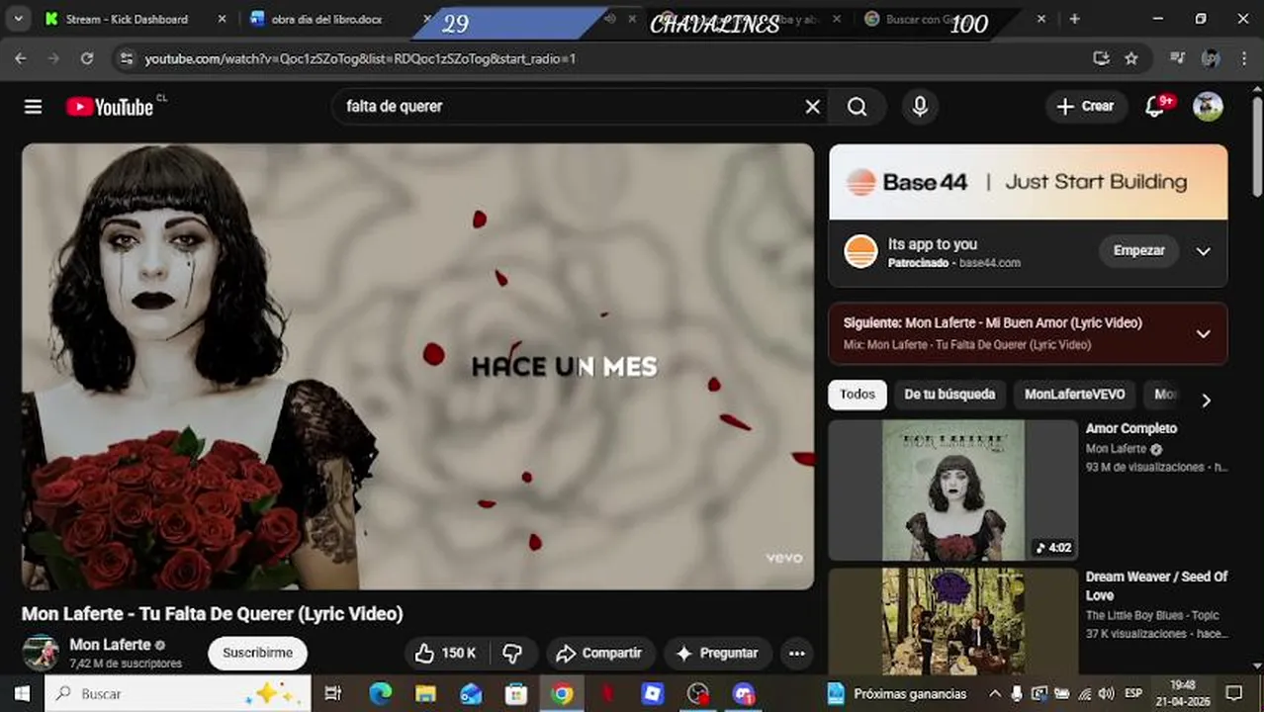The width and height of the screenshot is (1264, 712).
Task: Open Chrome three-dot menu
Action: click(1243, 58)
